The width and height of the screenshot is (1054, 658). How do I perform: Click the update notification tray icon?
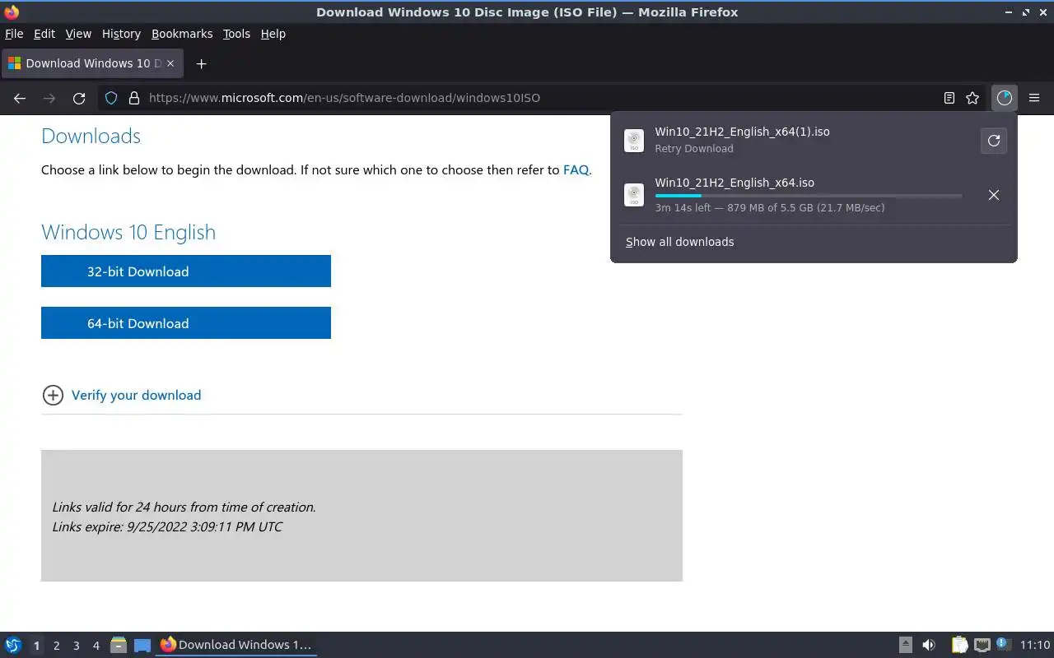tap(1003, 644)
